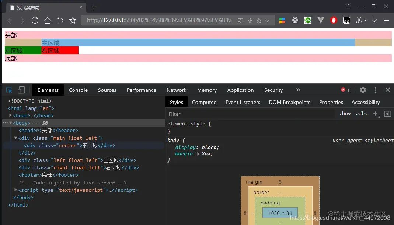Open a new browser tab
394x225 pixels.
[x=94, y=7]
